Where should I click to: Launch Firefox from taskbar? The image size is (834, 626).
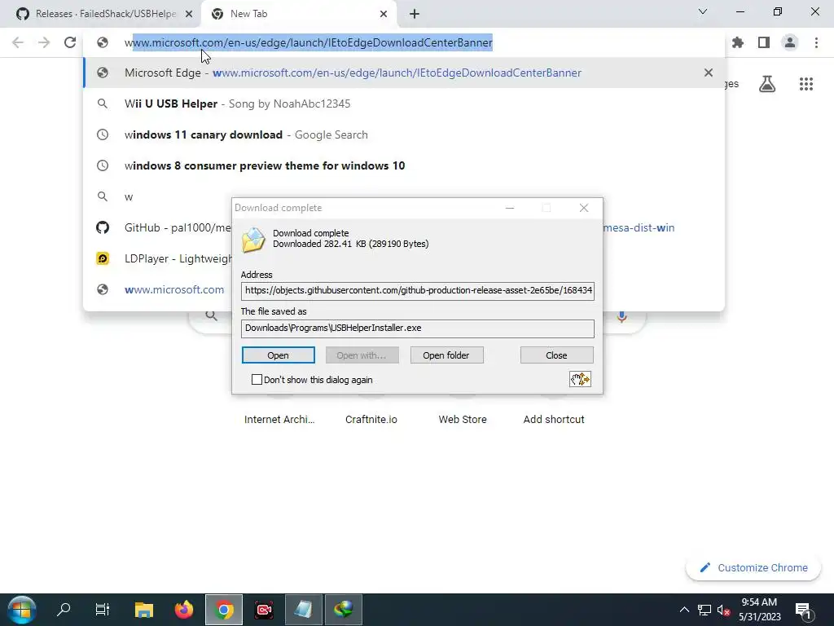184,610
